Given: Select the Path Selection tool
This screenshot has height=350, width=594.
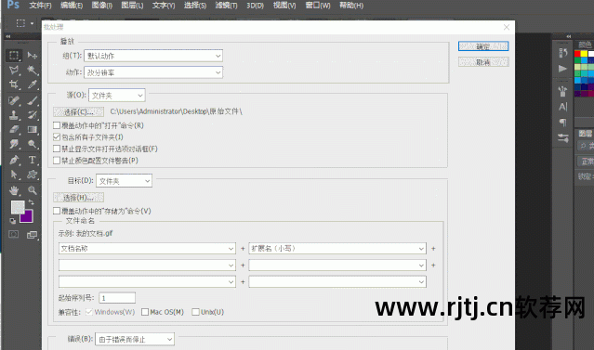Looking at the screenshot, I should [14, 175].
